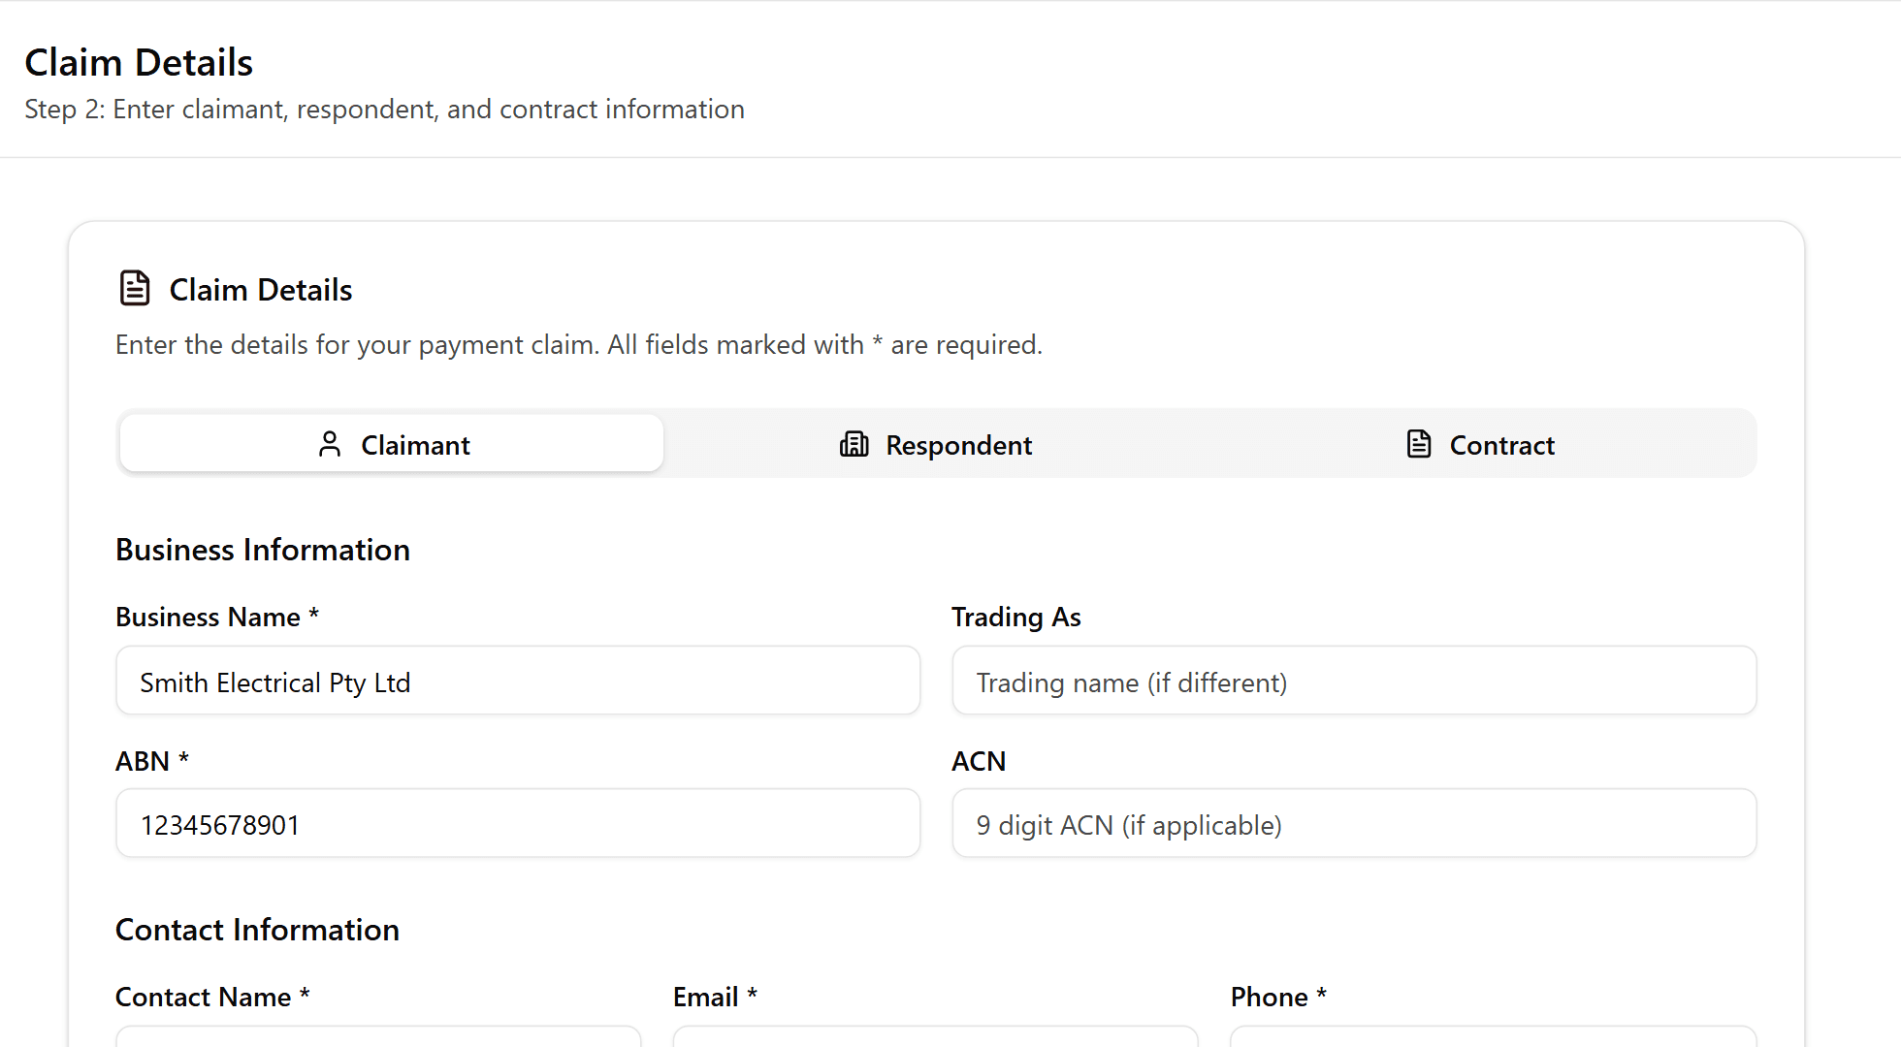Select the text Smith Electrical Pty Ltd
Viewport: 1901px width, 1047px height.
[275, 682]
